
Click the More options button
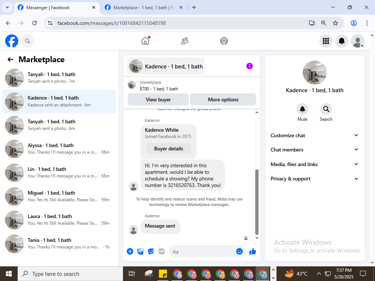point(223,100)
